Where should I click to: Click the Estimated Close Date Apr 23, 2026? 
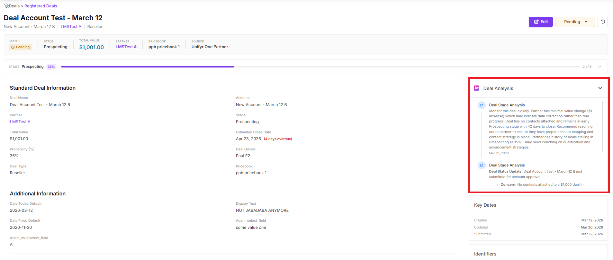248,139
